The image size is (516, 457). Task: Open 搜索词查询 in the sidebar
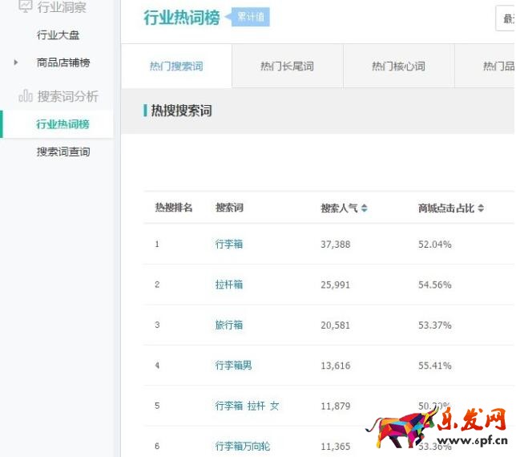tap(62, 152)
